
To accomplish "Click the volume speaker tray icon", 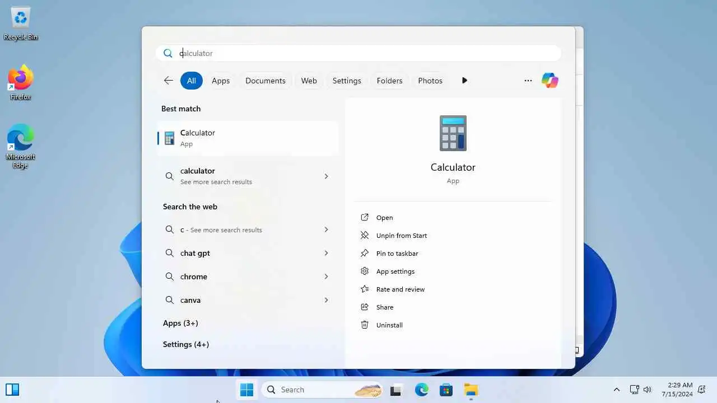I will (x=648, y=390).
